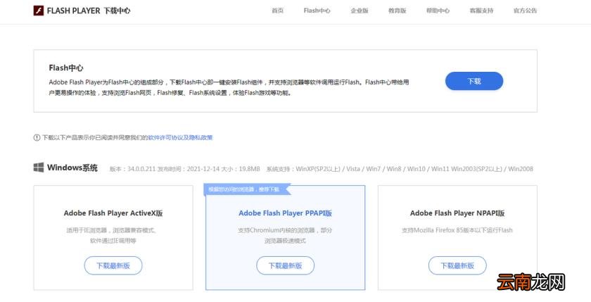
Task: Click the Mozilla Firefox description under NPAPI版
Action: pyautogui.click(x=457, y=230)
